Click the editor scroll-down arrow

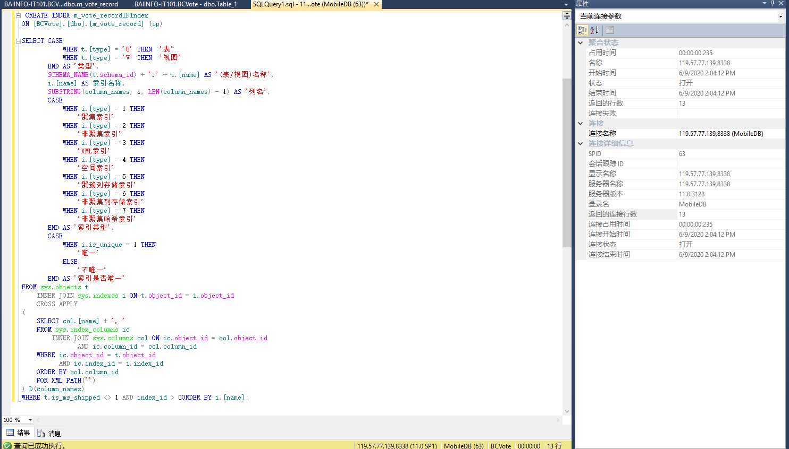pyautogui.click(x=567, y=411)
